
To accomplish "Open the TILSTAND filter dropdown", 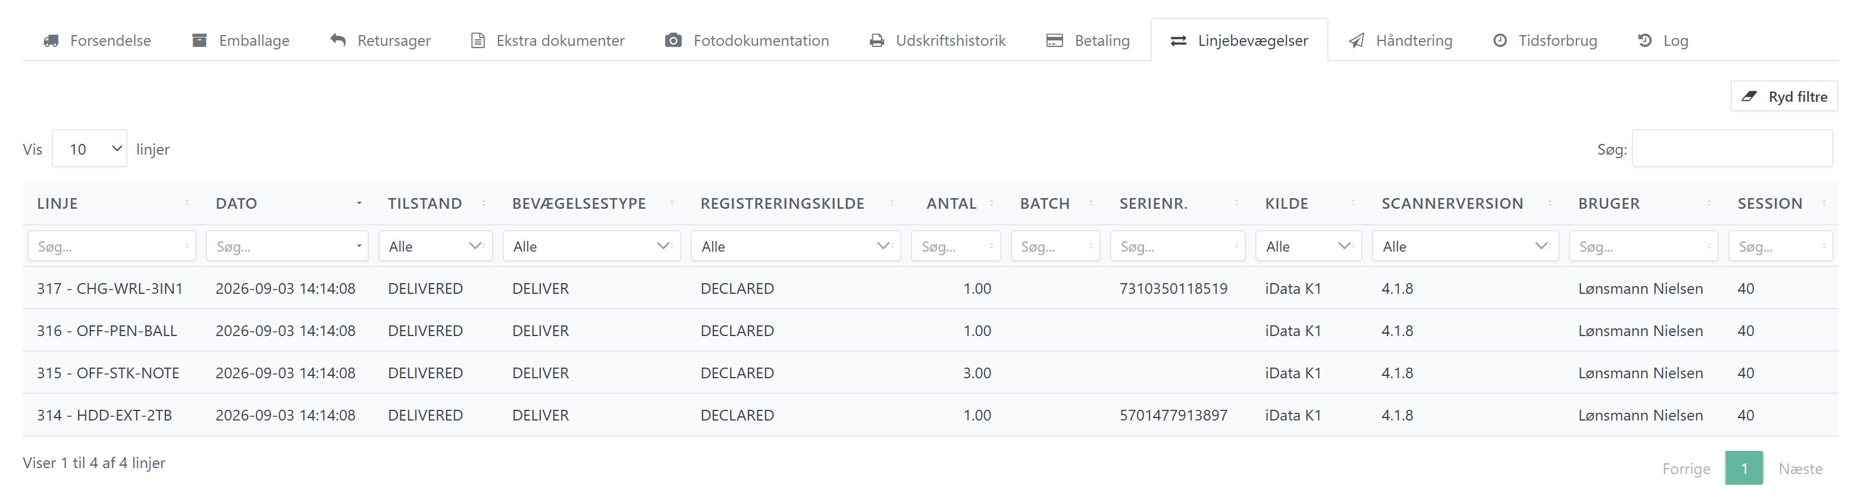I will coord(436,246).
